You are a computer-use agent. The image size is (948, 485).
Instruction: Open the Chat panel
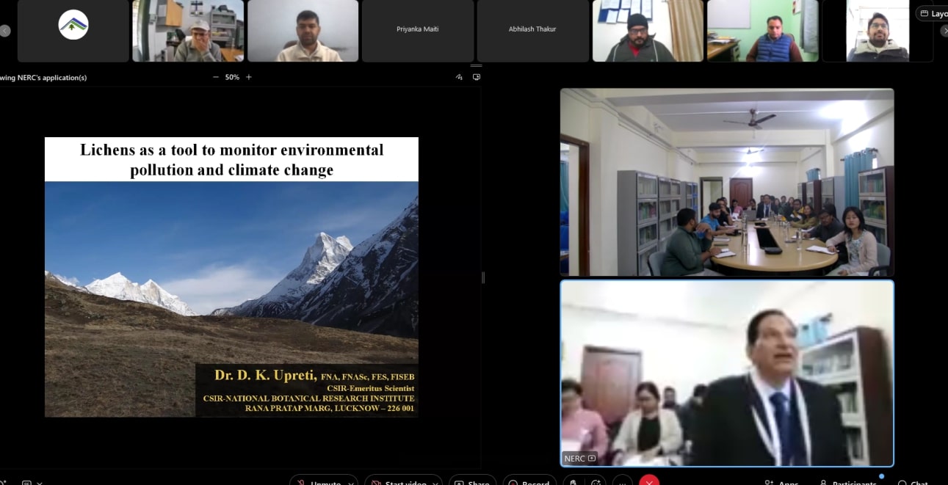click(x=913, y=482)
